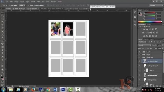This screenshot has width=164, height=92.
Task: Select the History Brush tool
Action: click(2, 41)
